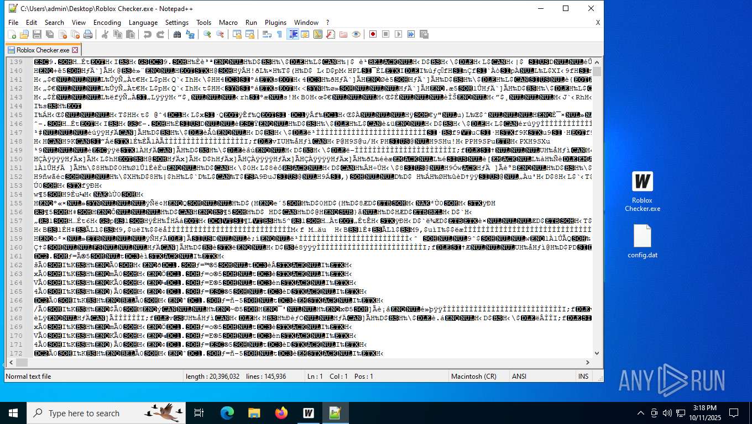Close the document using the menu bar X
This screenshot has width=752, height=424.
pos(598,23)
